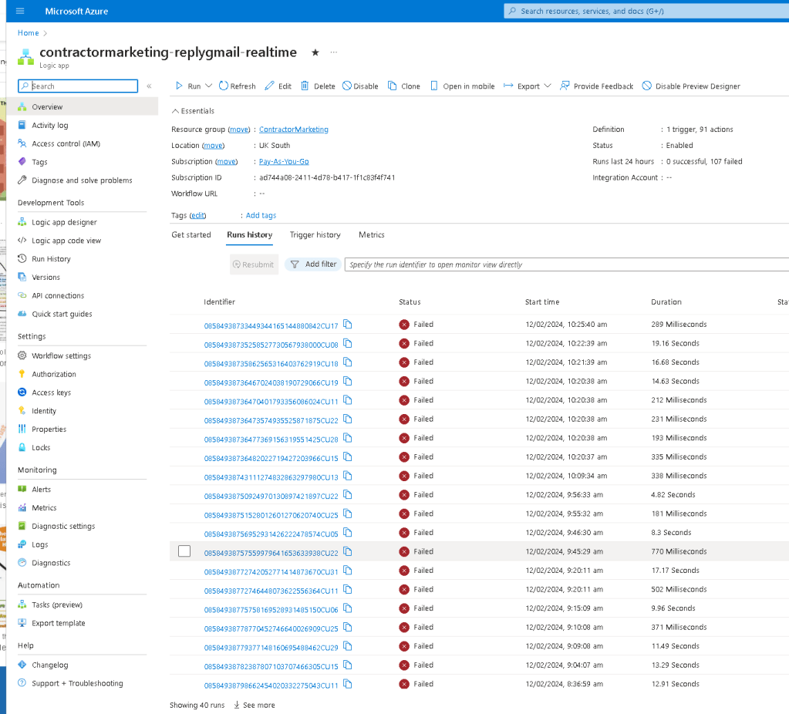Copy identifier of the 10:25:40 am run
This screenshot has height=714, width=789.
pyautogui.click(x=348, y=325)
